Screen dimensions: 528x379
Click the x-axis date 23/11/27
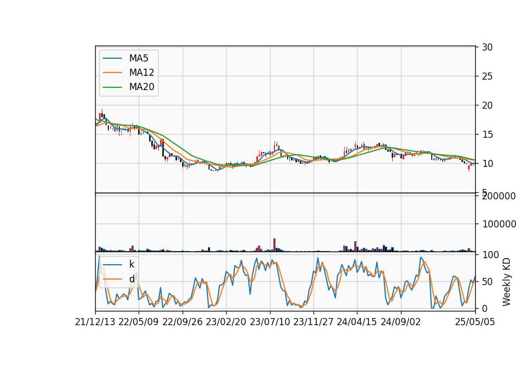tap(313, 322)
